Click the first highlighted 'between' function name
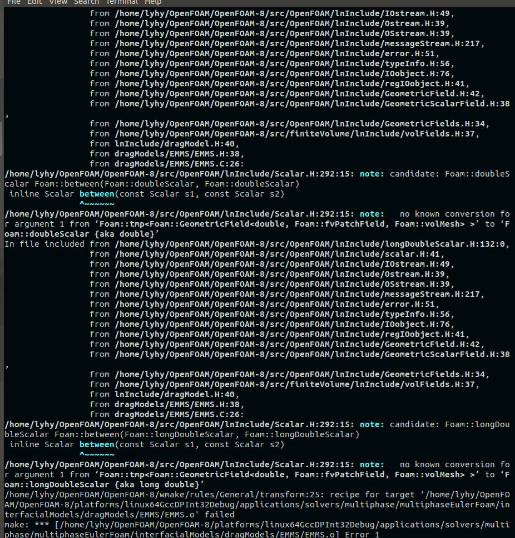The image size is (515, 538). [x=97, y=194]
